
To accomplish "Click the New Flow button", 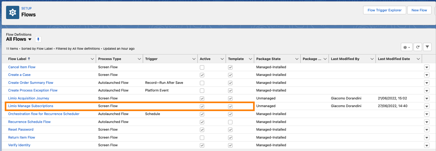I will click(x=419, y=10).
